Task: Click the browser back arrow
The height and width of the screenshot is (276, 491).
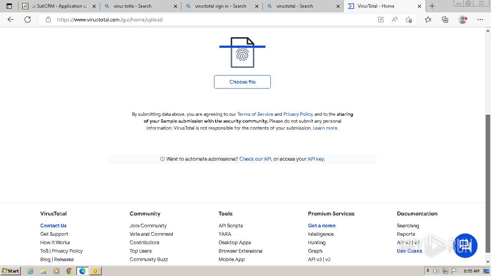Action: 11,20
